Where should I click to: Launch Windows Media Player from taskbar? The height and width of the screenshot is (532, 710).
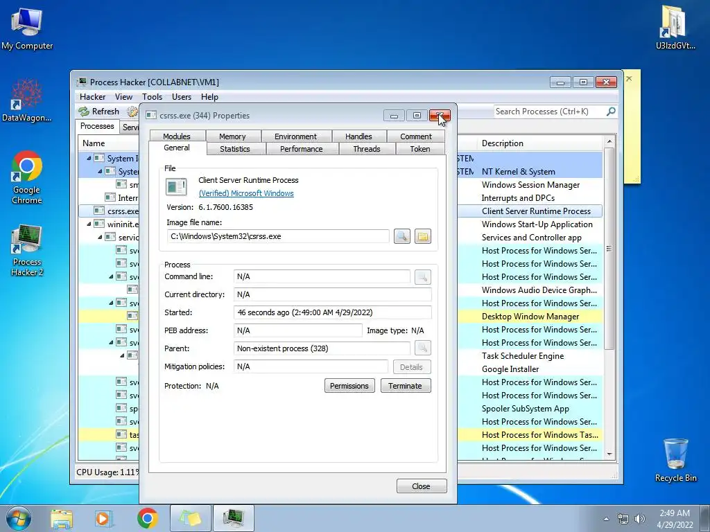tap(104, 518)
